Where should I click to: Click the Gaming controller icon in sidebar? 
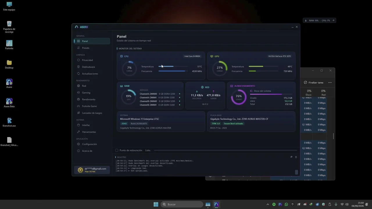(78, 93)
